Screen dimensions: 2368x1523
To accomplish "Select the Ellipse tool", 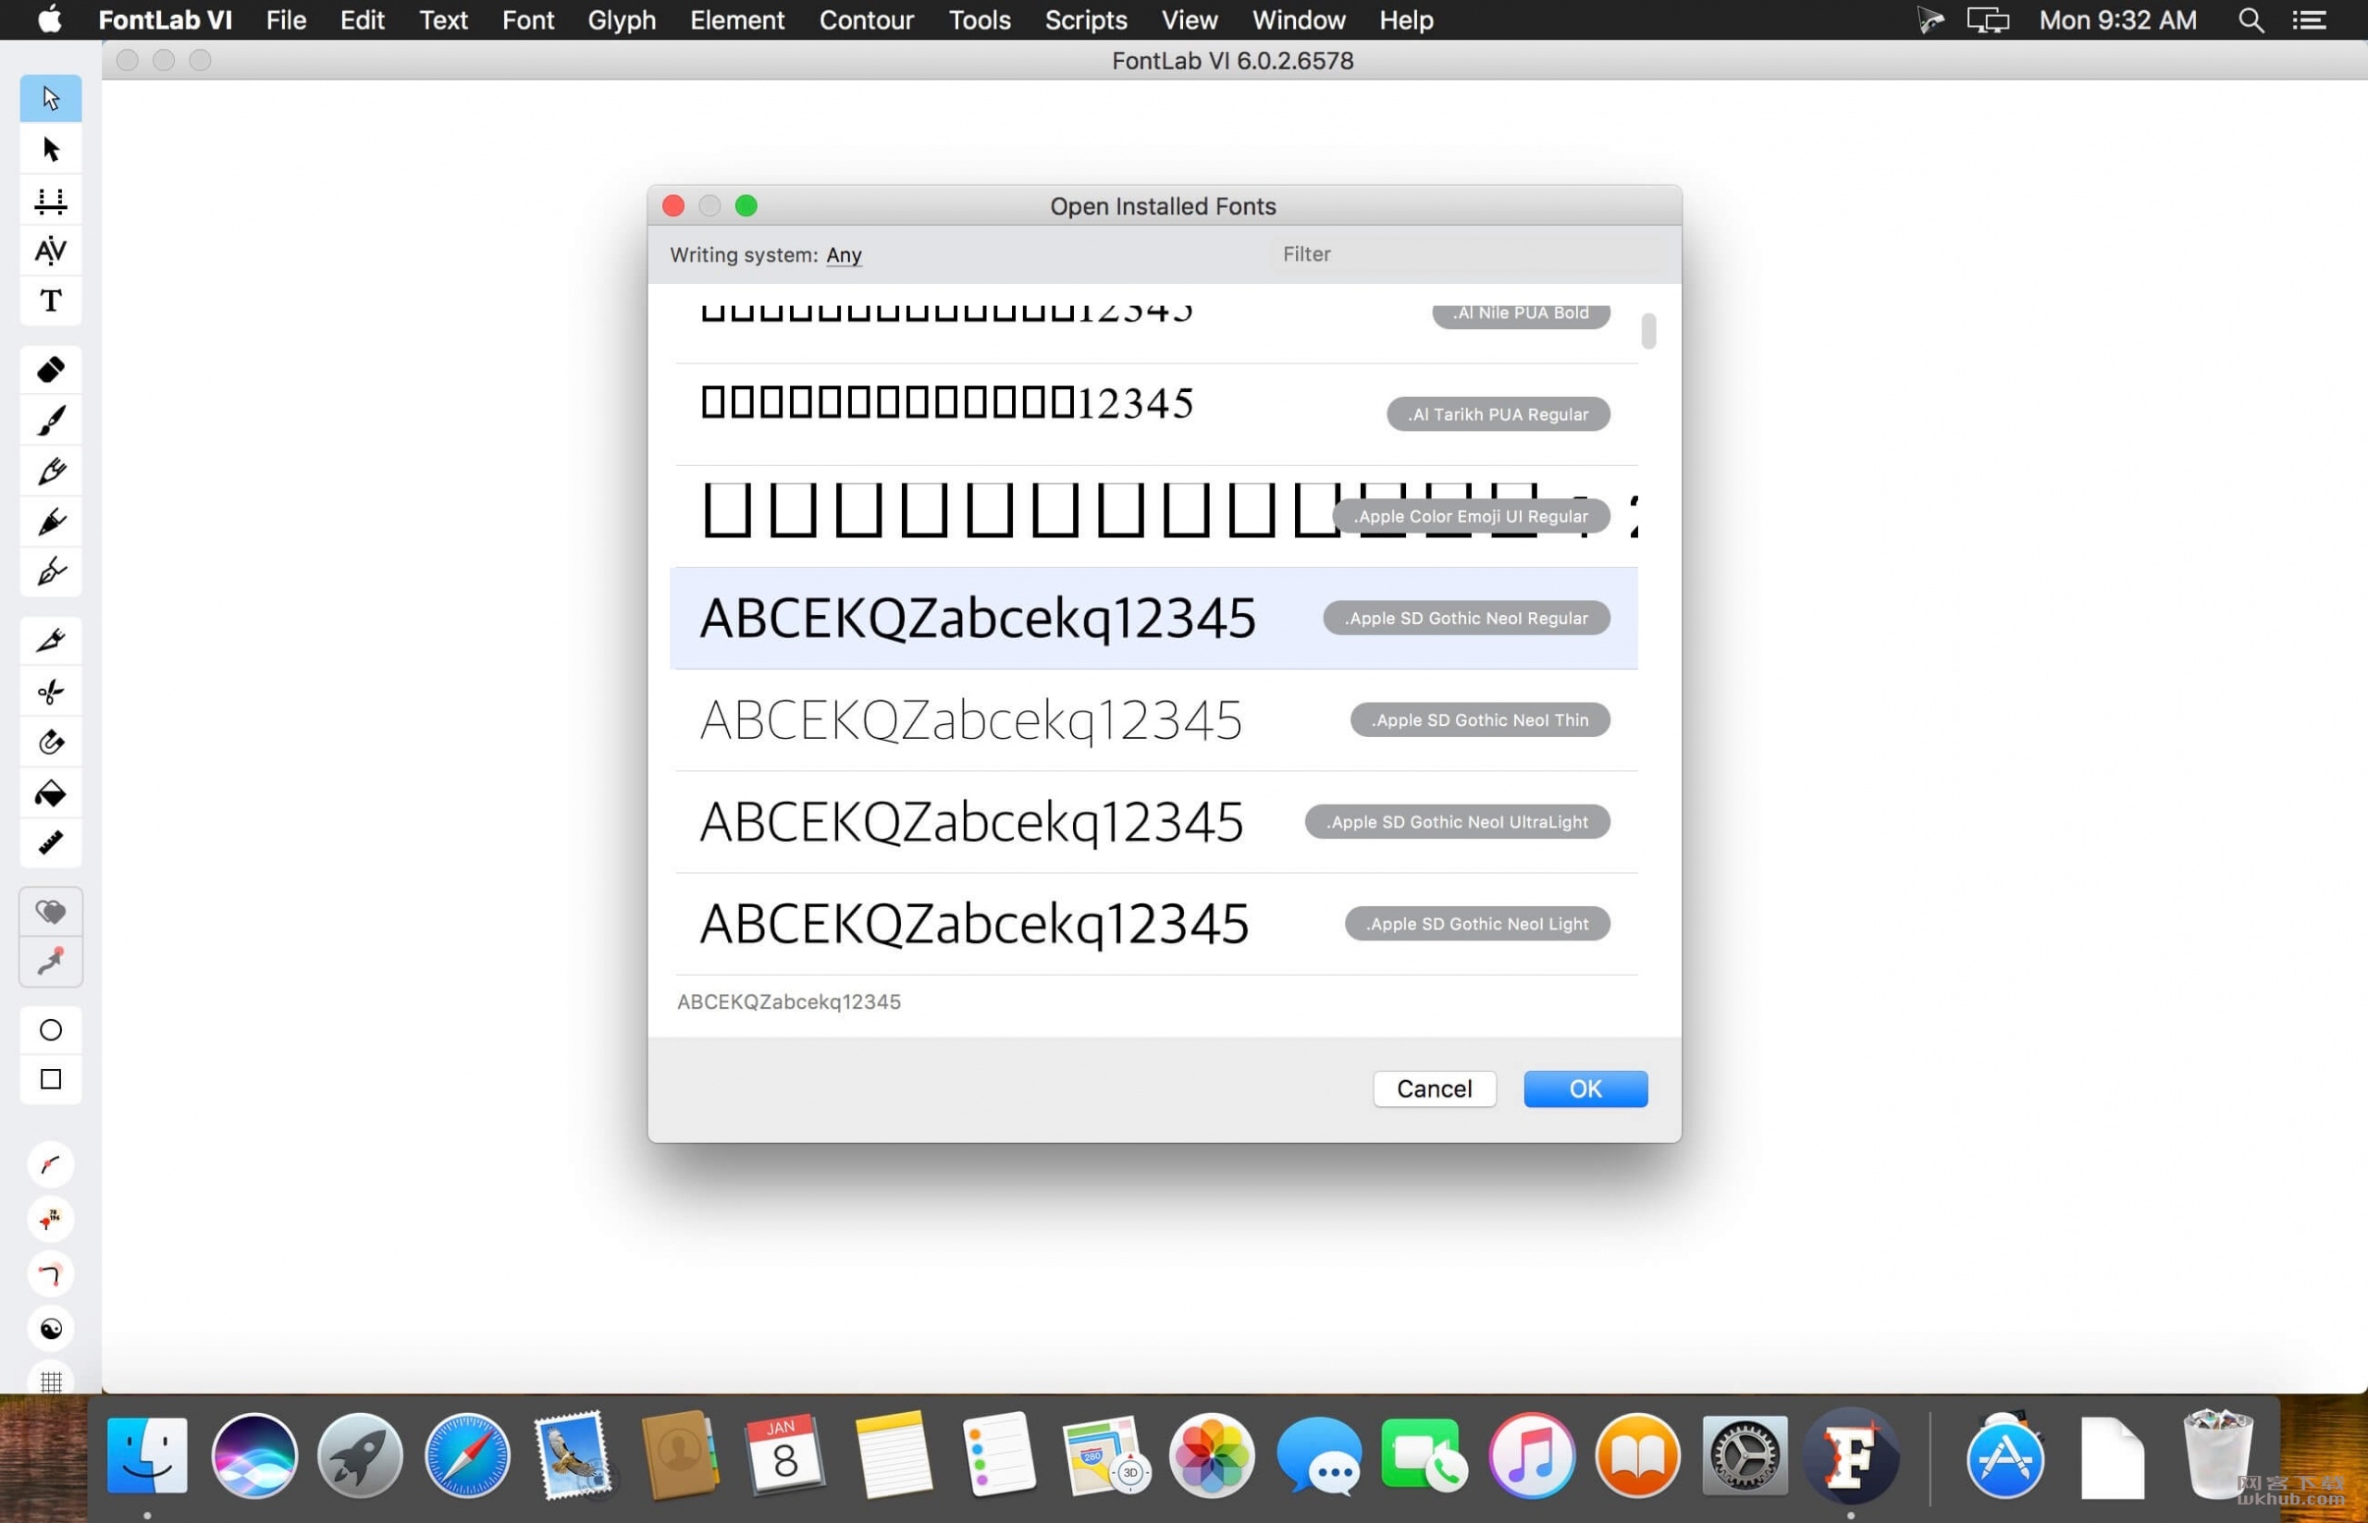I will [51, 1029].
